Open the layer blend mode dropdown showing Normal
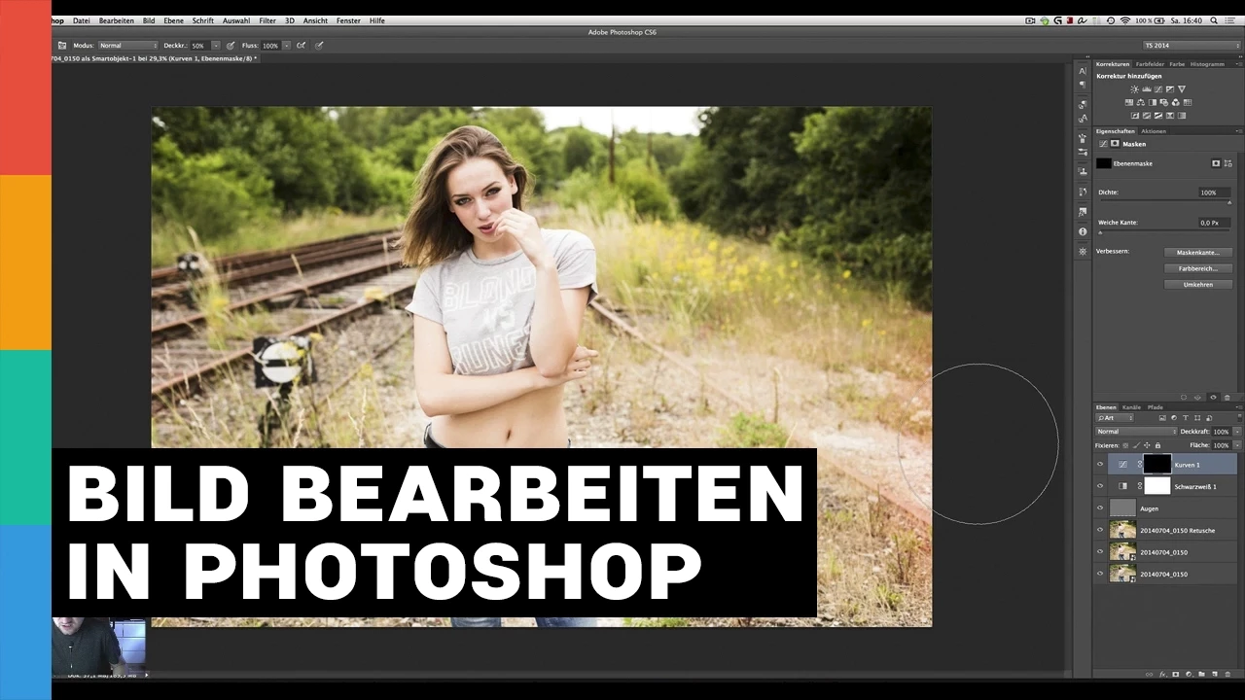1245x700 pixels. point(1136,432)
